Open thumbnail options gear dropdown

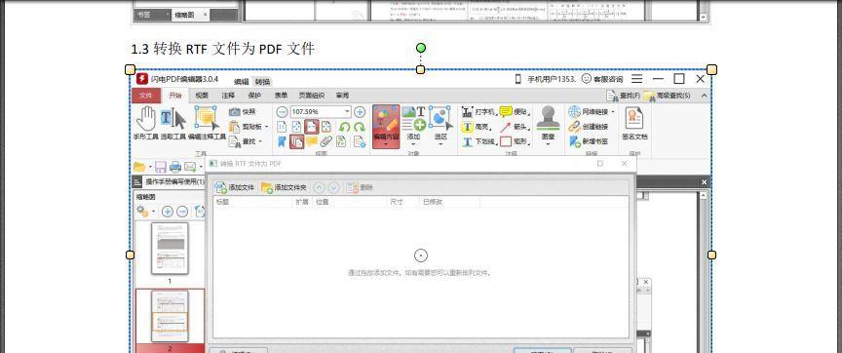tap(145, 212)
